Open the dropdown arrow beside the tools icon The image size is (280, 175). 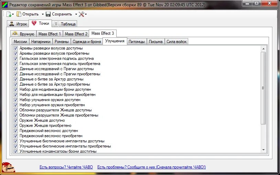click(86, 14)
